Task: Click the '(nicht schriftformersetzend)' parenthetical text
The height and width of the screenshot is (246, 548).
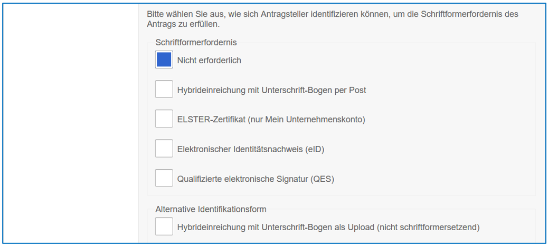Action: tap(427, 228)
